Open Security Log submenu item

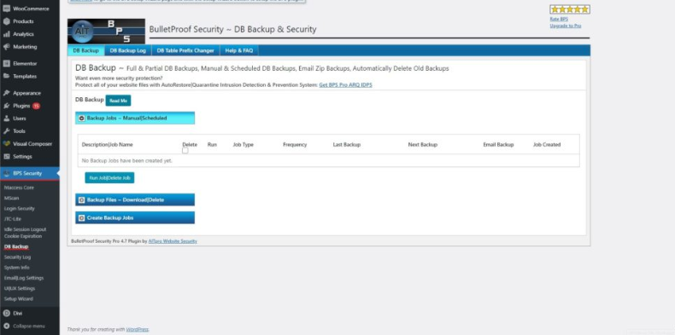click(x=18, y=257)
